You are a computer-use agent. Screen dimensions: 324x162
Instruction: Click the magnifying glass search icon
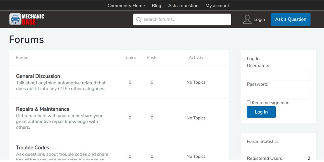tap(139, 19)
